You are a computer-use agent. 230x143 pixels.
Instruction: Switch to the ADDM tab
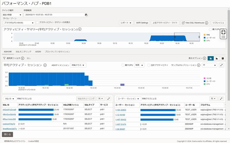(x=38, y=52)
